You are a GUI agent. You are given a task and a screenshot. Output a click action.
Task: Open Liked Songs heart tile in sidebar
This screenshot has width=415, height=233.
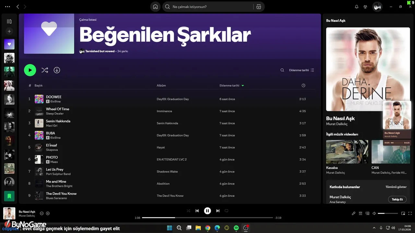click(9, 44)
